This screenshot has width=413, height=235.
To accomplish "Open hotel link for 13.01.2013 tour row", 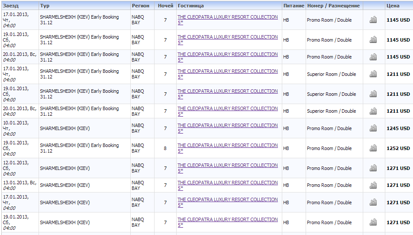I will (x=227, y=183).
